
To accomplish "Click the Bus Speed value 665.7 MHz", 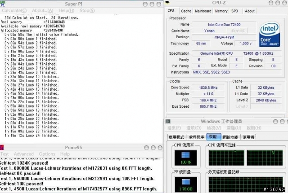I will point(208,106).
